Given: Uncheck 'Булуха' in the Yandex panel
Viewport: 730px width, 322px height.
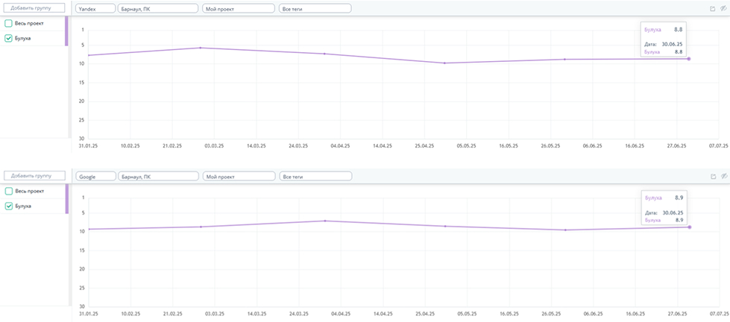Looking at the screenshot, I should (x=9, y=38).
